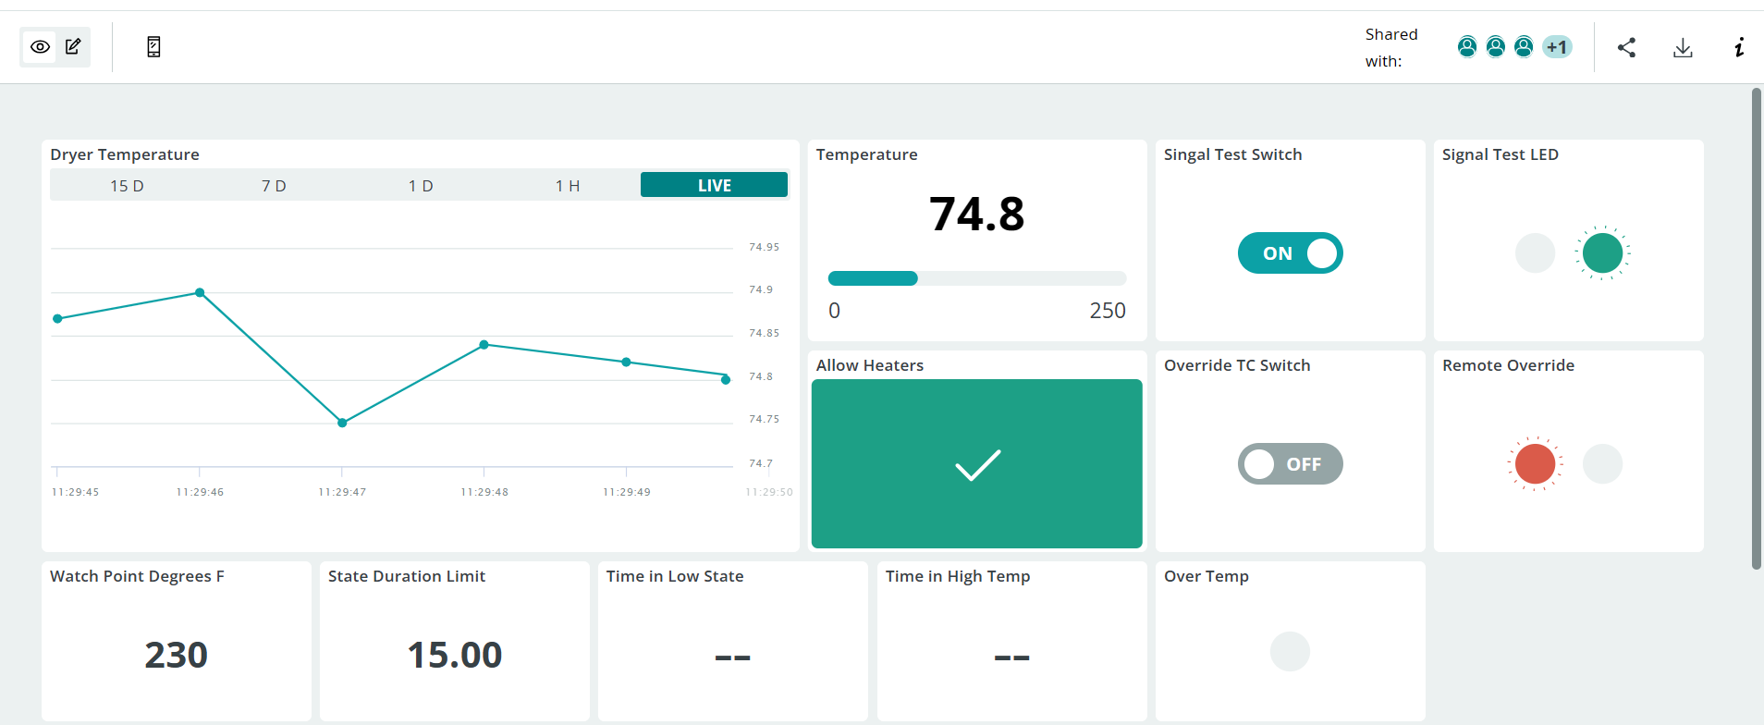Click third shared user avatar
Screen dimensions: 1764x725
click(x=1524, y=47)
